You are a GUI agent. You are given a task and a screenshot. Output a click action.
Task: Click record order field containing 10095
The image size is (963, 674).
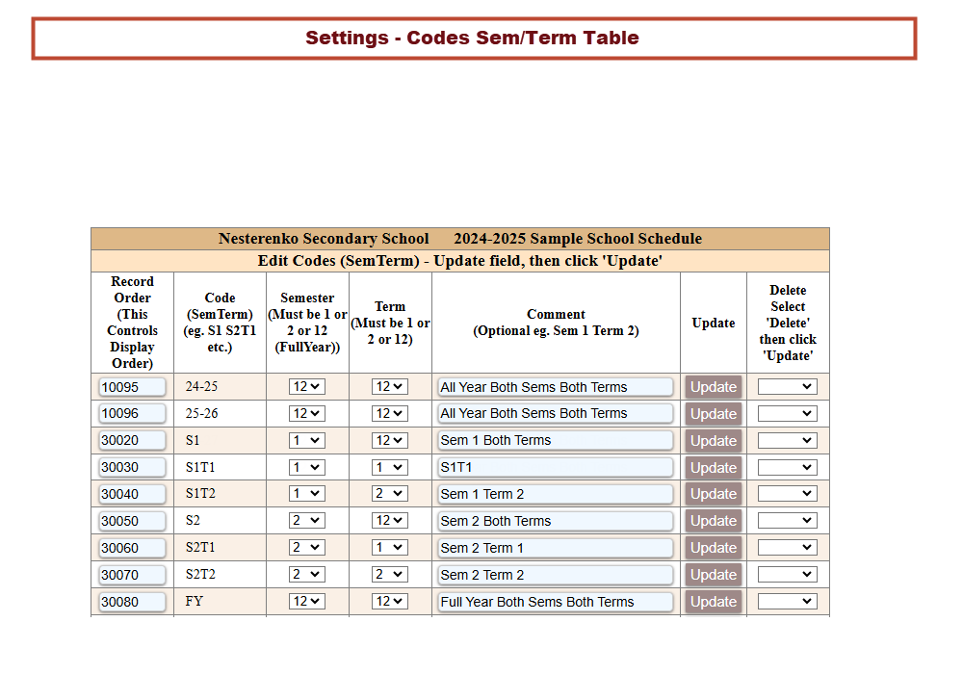point(132,387)
